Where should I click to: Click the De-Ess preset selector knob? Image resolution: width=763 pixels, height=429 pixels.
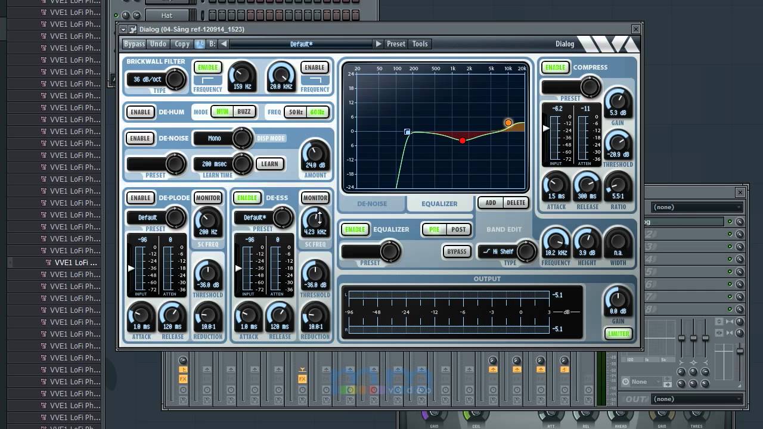pyautogui.click(x=283, y=217)
